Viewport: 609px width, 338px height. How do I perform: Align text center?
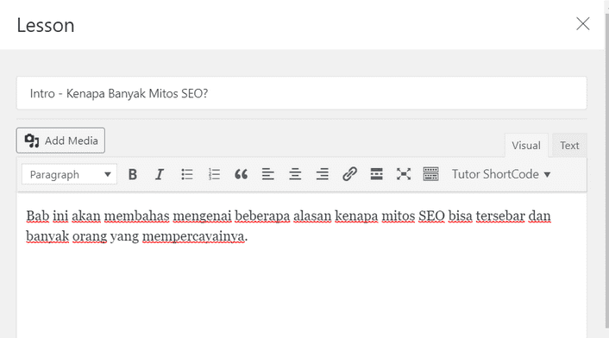coord(295,175)
